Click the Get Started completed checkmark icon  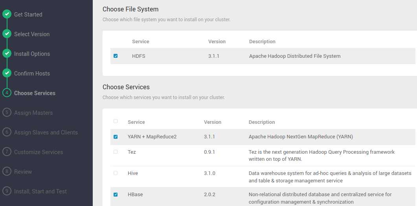[x=7, y=15]
